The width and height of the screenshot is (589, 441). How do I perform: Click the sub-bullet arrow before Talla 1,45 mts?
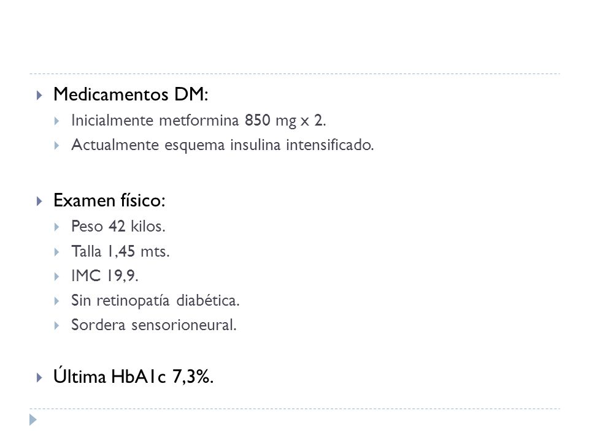click(x=56, y=252)
